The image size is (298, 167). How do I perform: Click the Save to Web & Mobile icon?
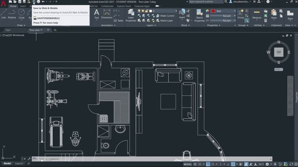34,2
